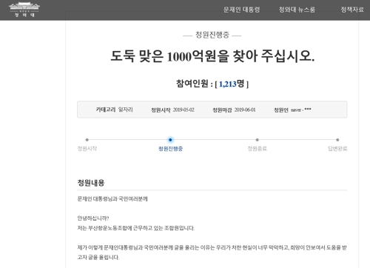
Task: Click the 청원종료 step label
Action: [x=258, y=149]
